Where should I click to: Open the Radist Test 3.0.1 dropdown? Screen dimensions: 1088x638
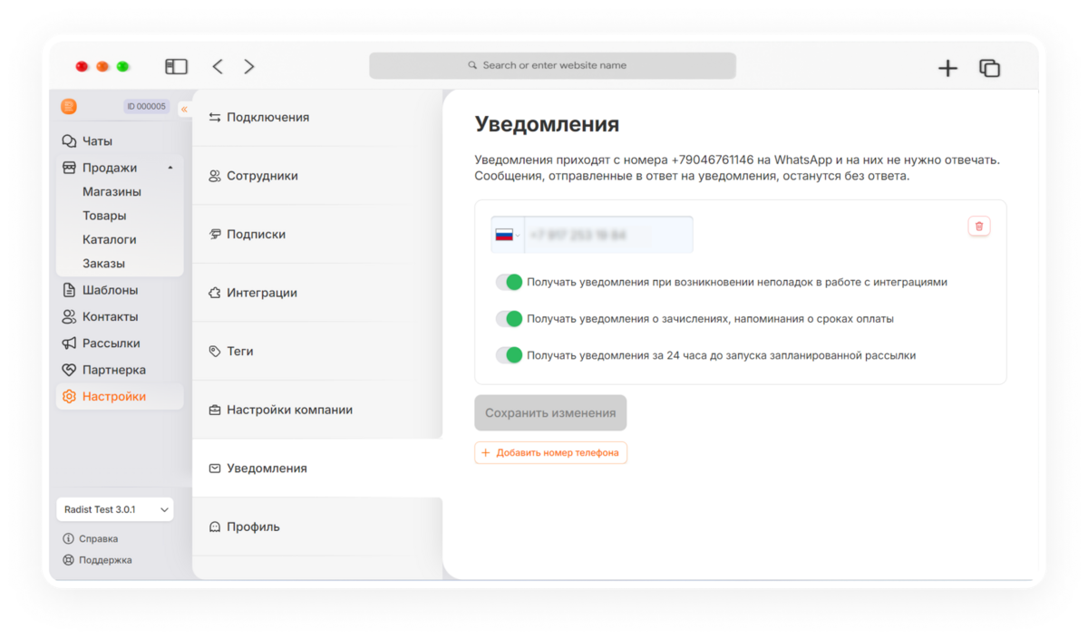point(115,509)
